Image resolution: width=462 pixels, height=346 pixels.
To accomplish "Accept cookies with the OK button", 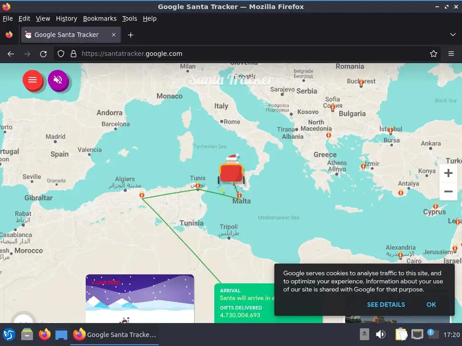I will tap(431, 305).
